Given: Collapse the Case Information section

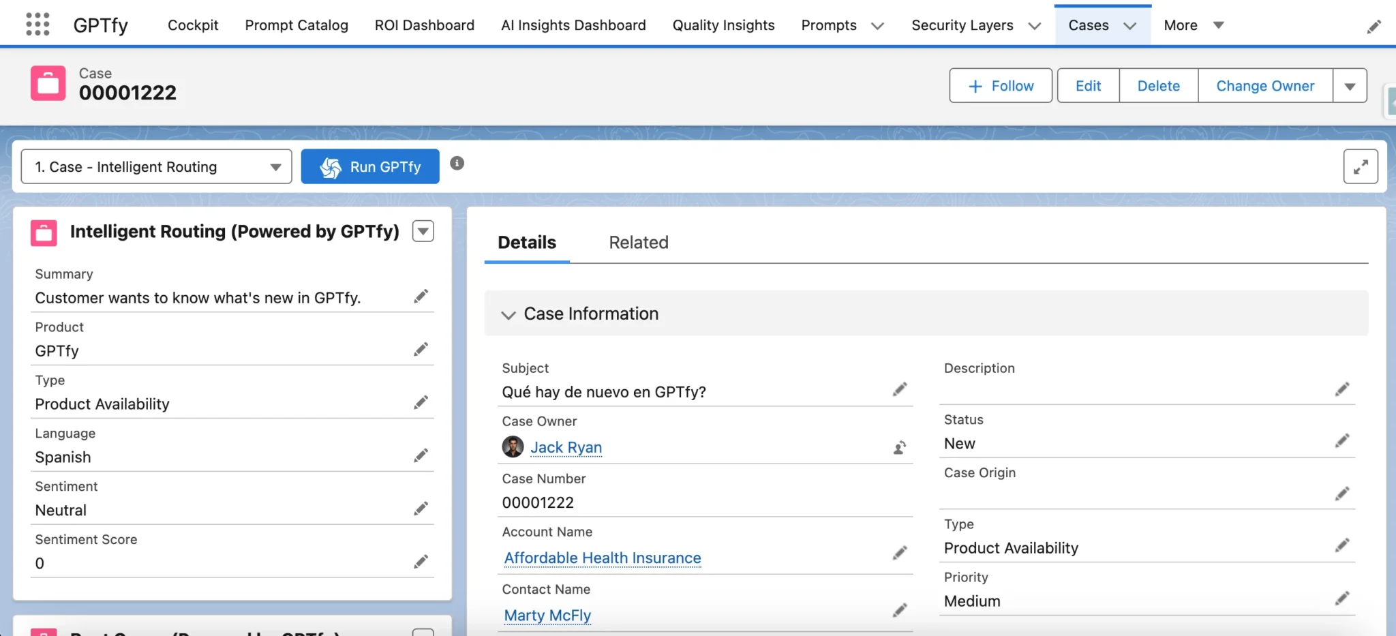Looking at the screenshot, I should click(x=509, y=314).
